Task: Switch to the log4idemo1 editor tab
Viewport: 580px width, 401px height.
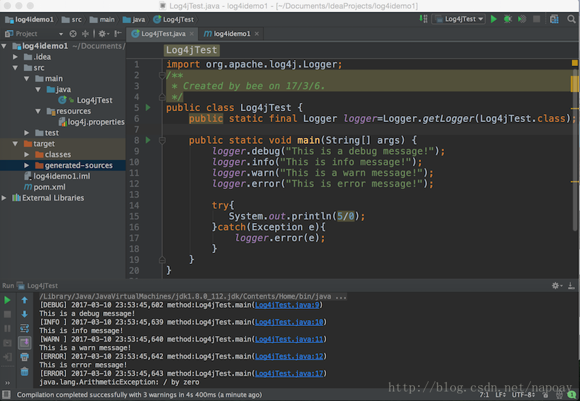Action: pos(231,33)
